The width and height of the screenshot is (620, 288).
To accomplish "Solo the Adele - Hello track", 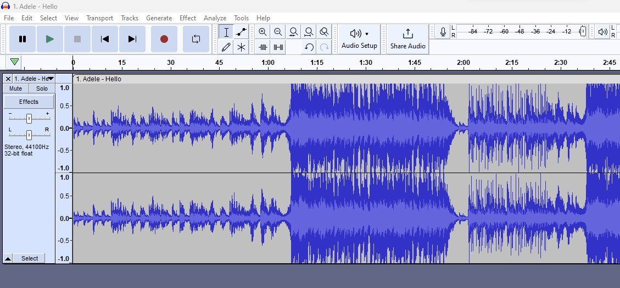I will [x=42, y=88].
